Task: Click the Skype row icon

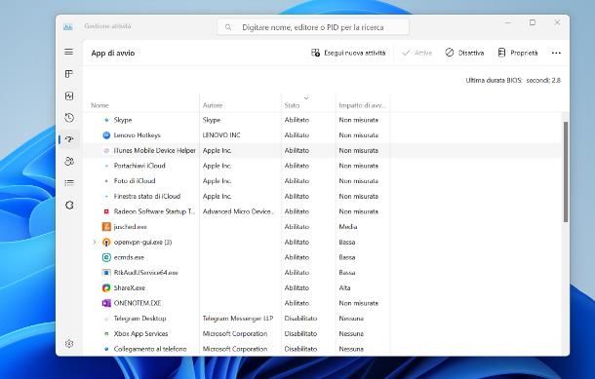Action: pyautogui.click(x=106, y=120)
